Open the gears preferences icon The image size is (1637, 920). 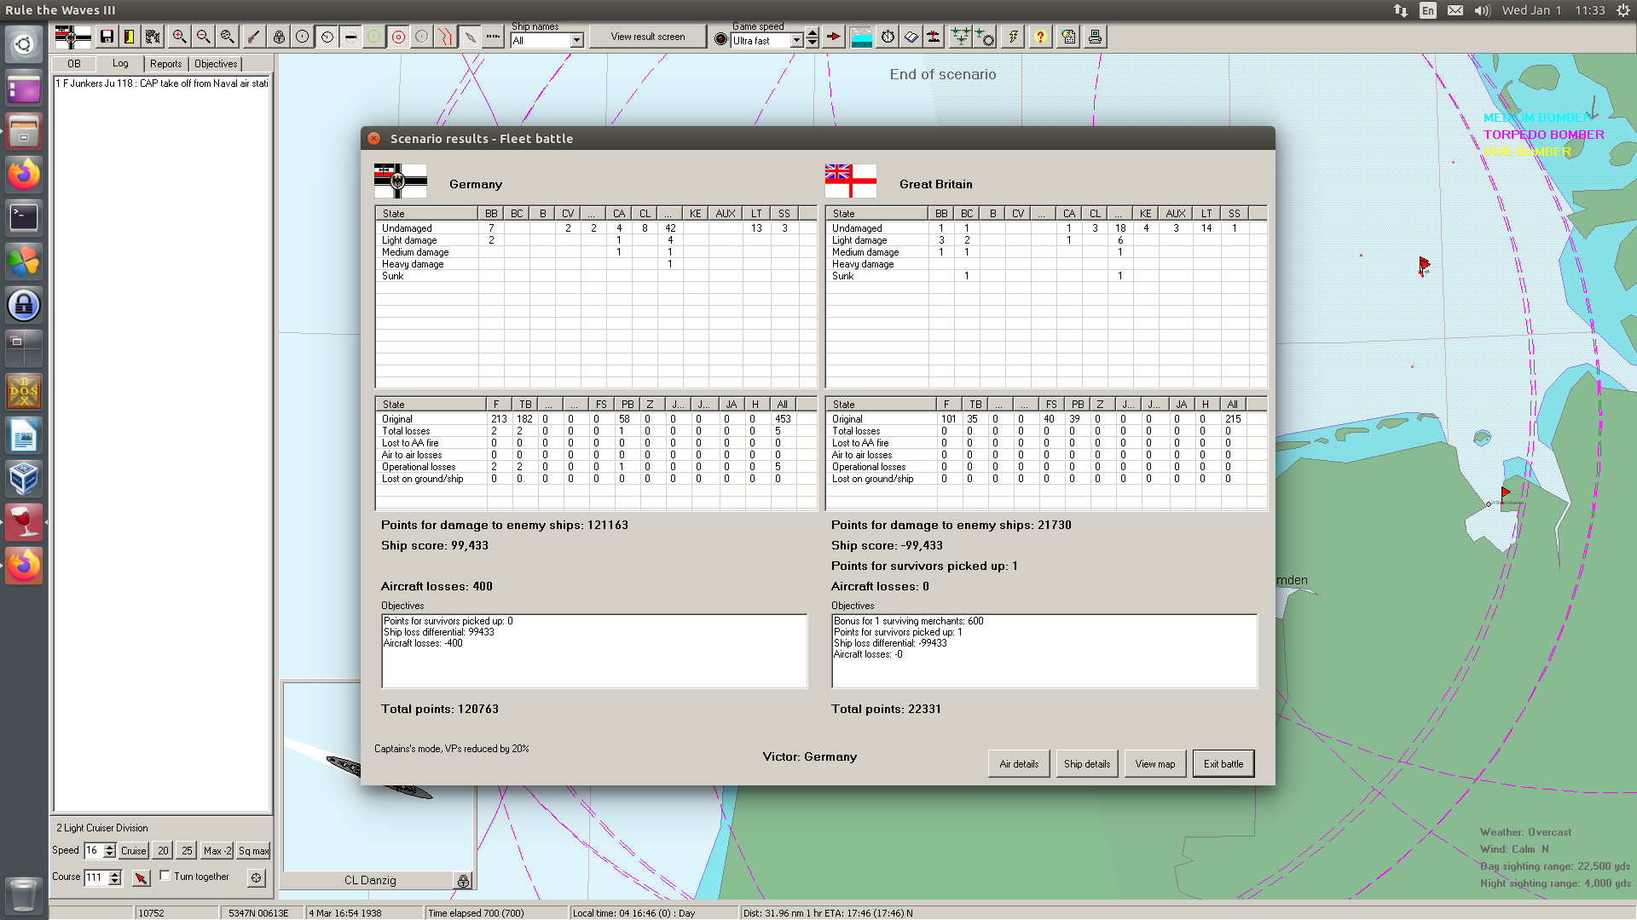[x=153, y=37]
